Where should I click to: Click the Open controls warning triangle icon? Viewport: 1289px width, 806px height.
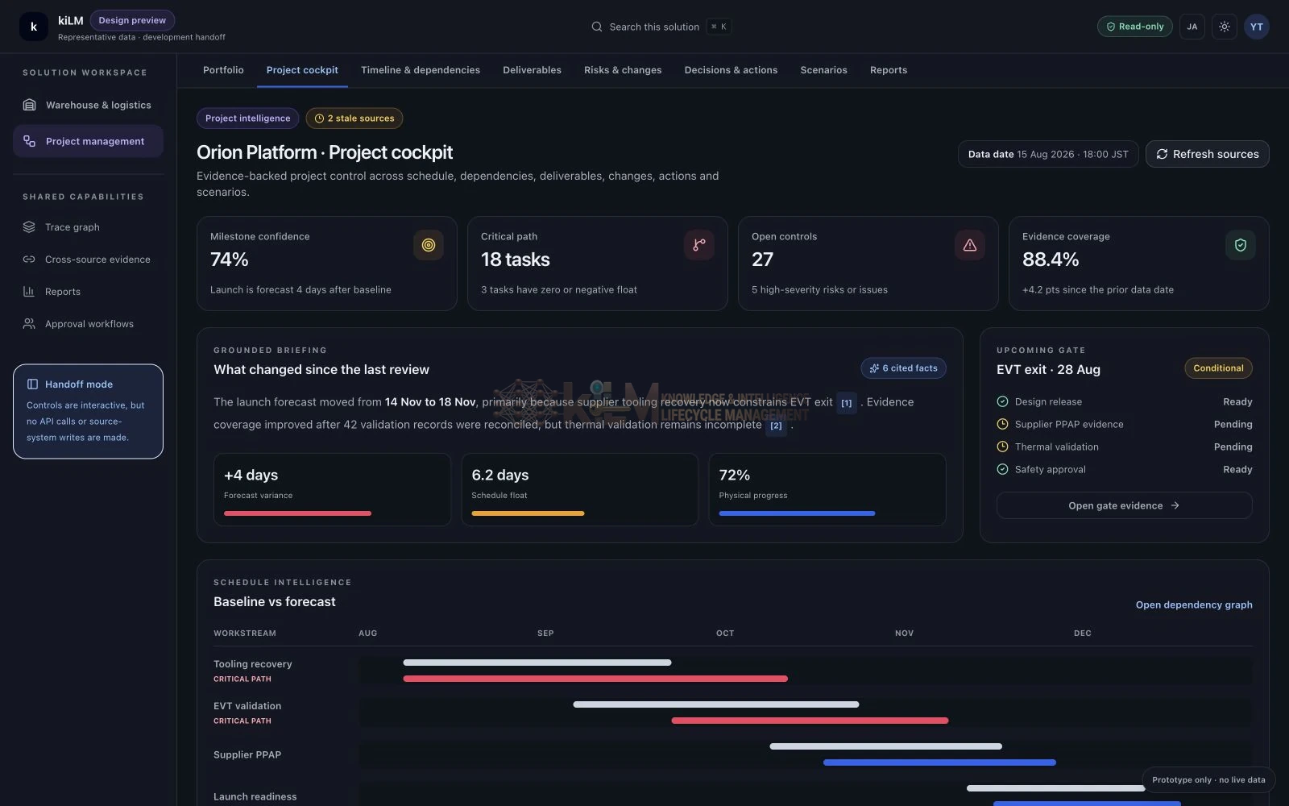click(970, 245)
